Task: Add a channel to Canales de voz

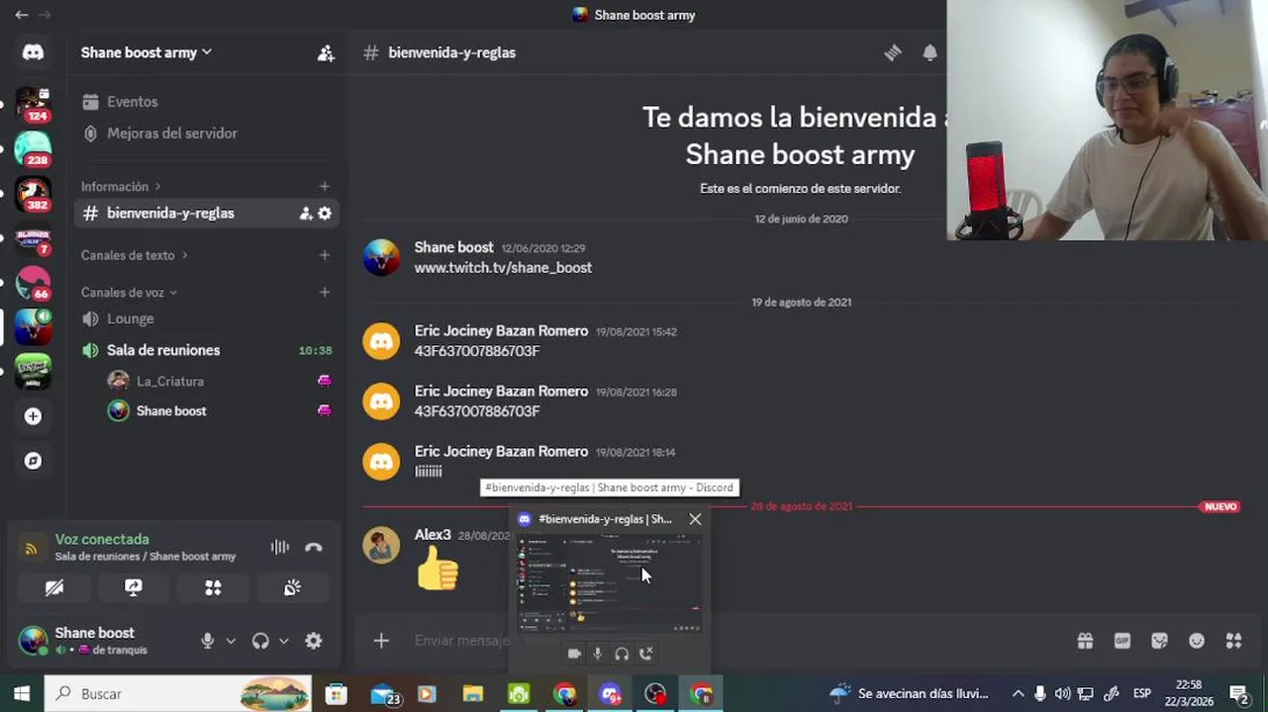Action: (325, 292)
